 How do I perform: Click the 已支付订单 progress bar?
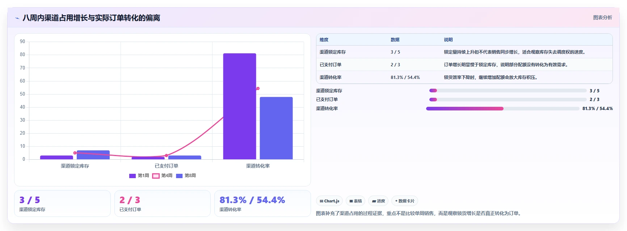click(x=508, y=100)
